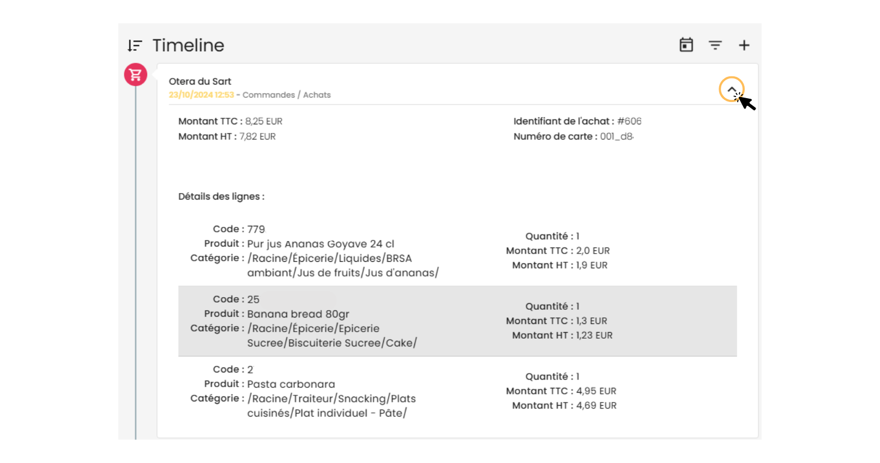Click product Pasta carbonara

click(x=291, y=384)
